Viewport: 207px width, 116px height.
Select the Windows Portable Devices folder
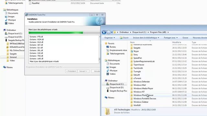click(x=145, y=99)
